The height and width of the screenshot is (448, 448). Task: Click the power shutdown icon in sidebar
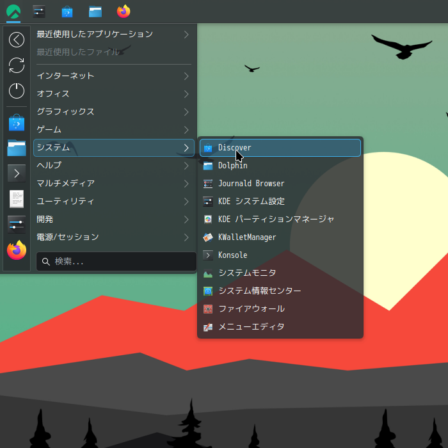point(17,91)
